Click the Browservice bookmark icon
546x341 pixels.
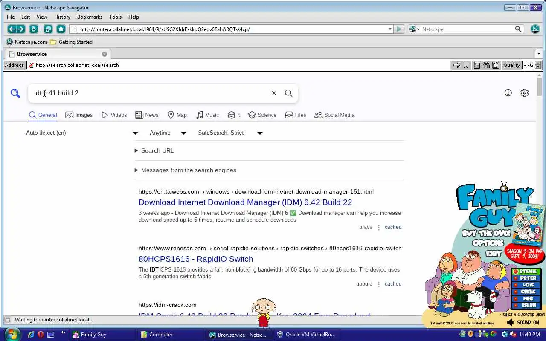pyautogui.click(x=466, y=65)
